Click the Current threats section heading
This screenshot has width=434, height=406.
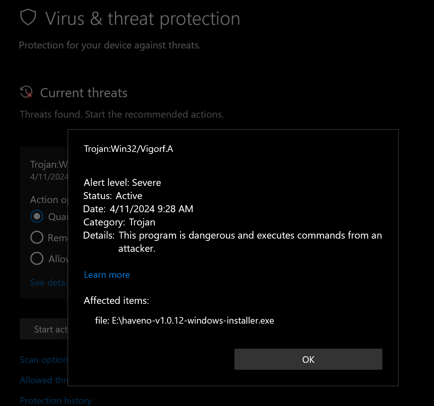pyautogui.click(x=84, y=93)
